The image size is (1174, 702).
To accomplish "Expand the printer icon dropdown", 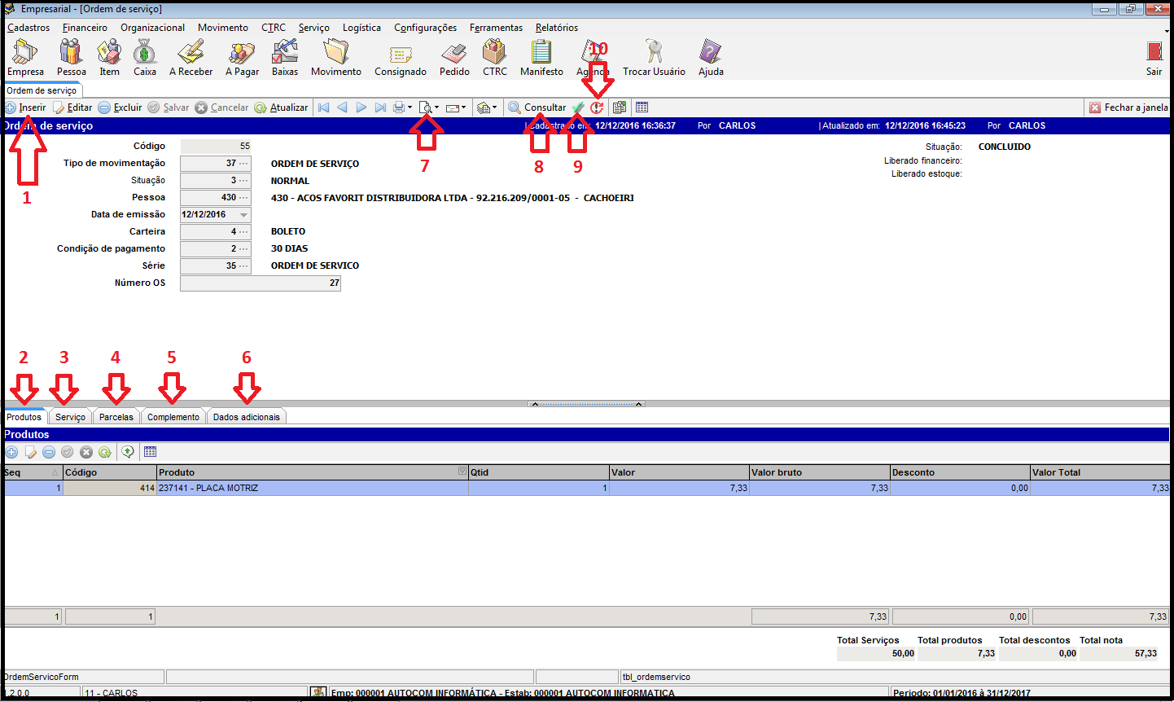I will (x=410, y=107).
